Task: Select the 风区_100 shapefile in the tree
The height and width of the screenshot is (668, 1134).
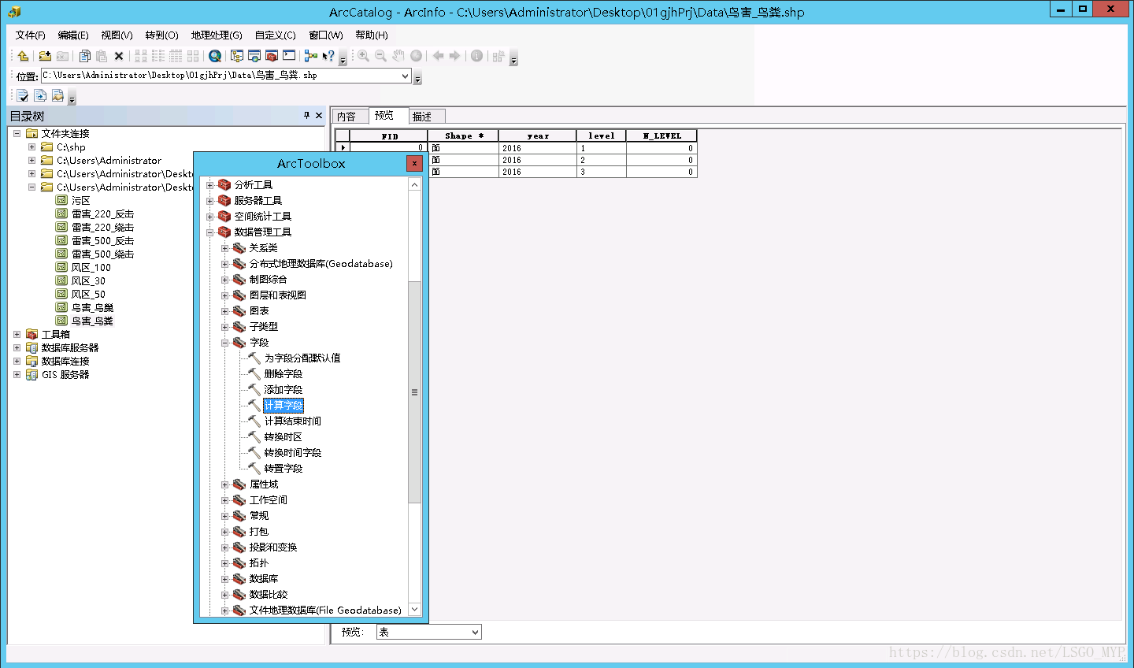Action: point(91,267)
